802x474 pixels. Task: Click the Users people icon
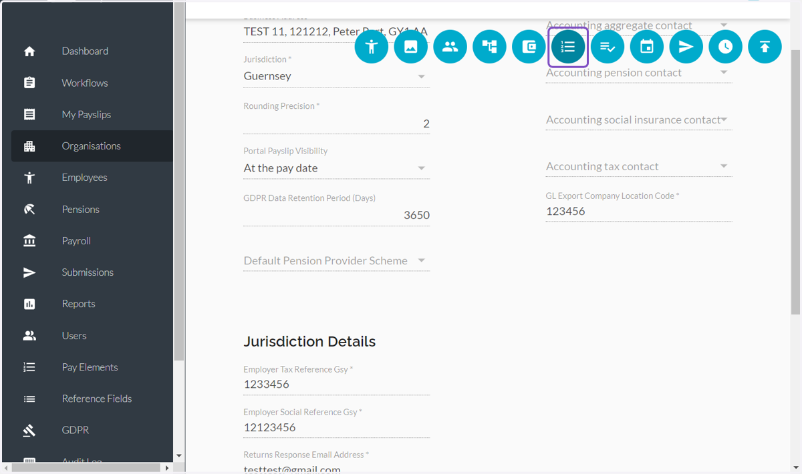pyautogui.click(x=29, y=336)
